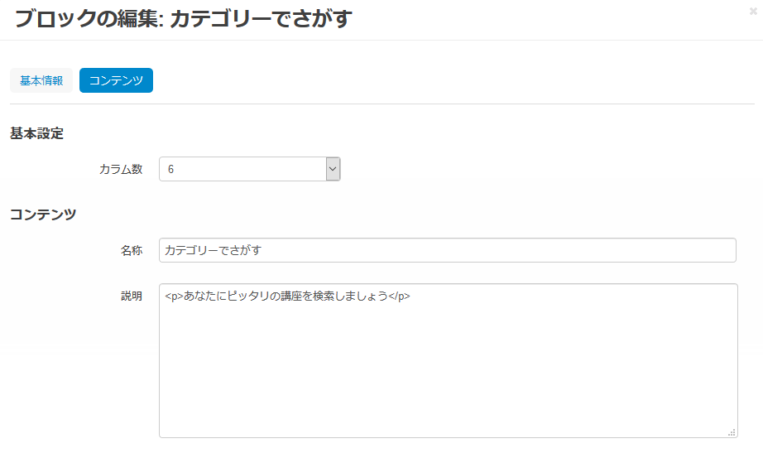
Task: Select the コンテンツ tab
Action: click(x=116, y=80)
